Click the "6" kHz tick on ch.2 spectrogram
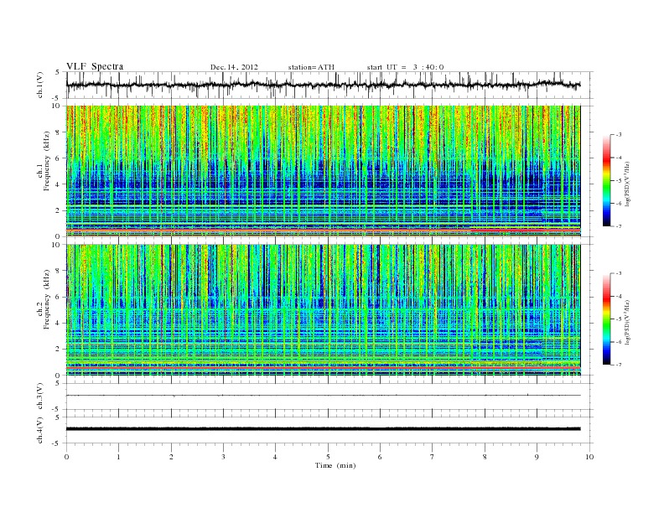 [x=59, y=297]
